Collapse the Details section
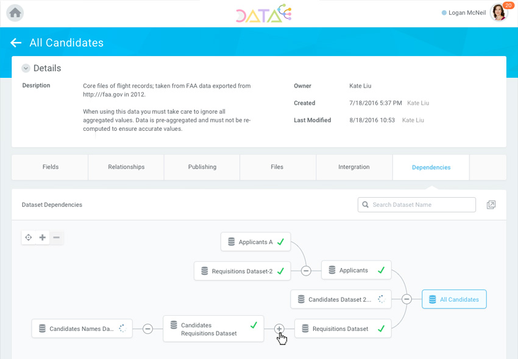Image resolution: width=518 pixels, height=359 pixels. pos(26,68)
